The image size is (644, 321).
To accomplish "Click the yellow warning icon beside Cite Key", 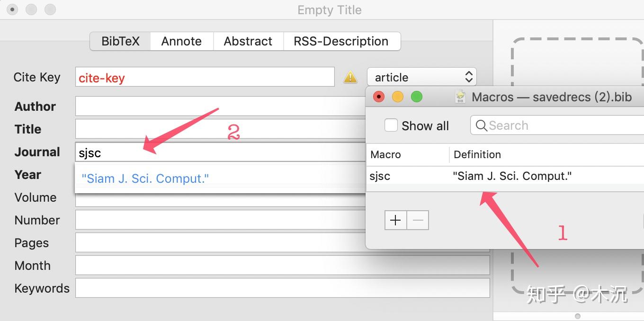I will point(350,77).
